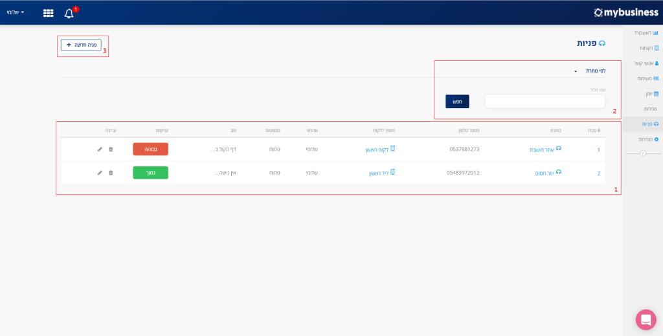Click the אחראי column header

pos(312,131)
